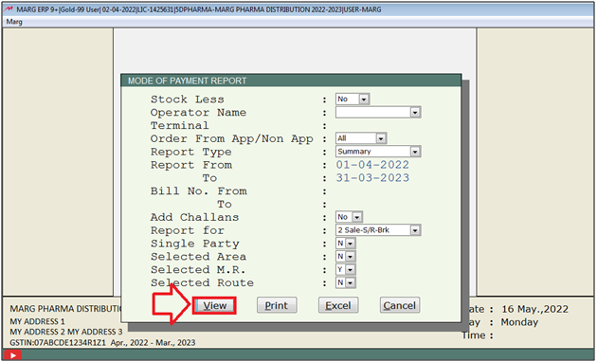Expand the Report for 2 Sale-S/R-Brk dropdown
The image size is (597, 362).
coord(415,230)
